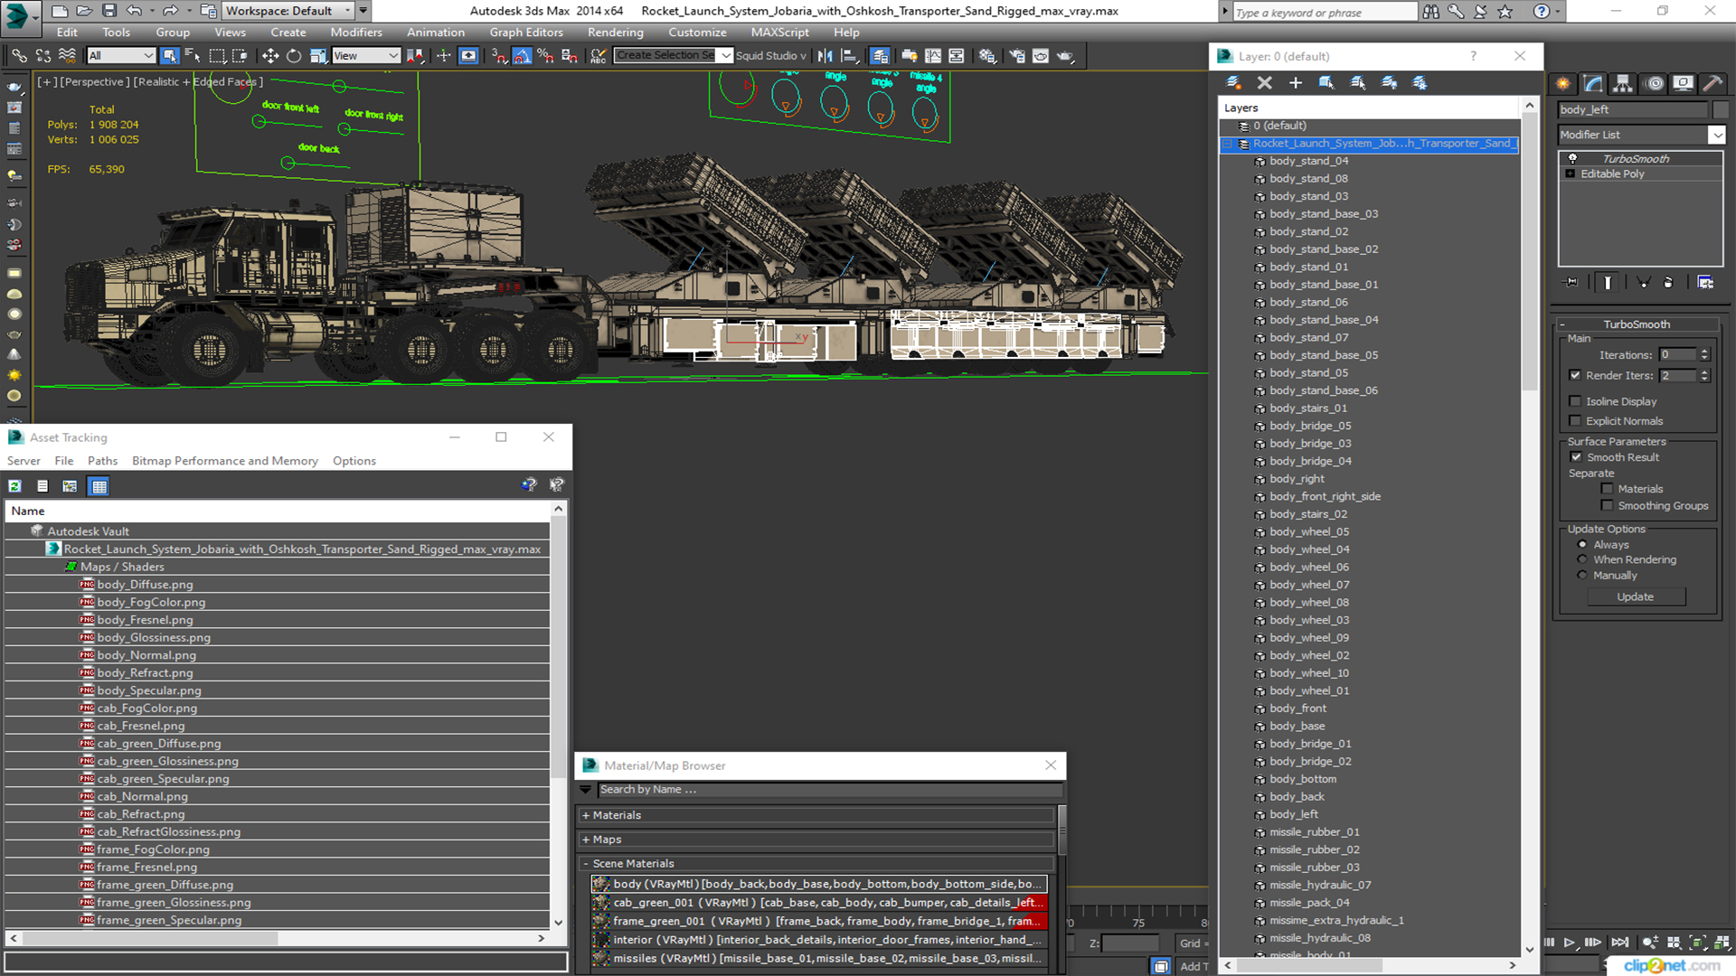Open Paths menu in Asset Tracking
Screen dimensions: 1736x976
coord(102,461)
